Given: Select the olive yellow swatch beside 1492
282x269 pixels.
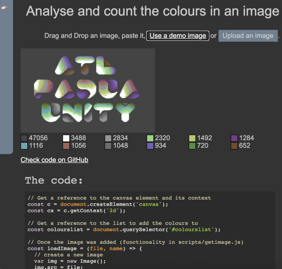Looking at the screenshot, I should pos(192,138).
